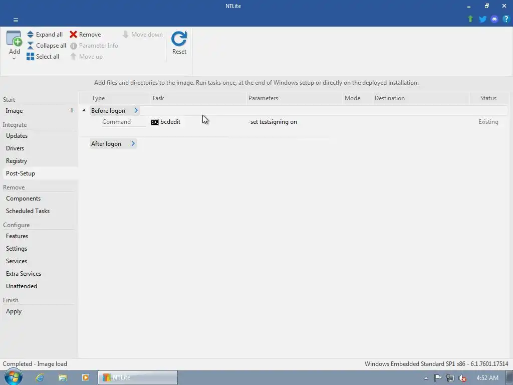Collapse the Before logon tree triangle
The height and width of the screenshot is (385, 513).
point(84,111)
